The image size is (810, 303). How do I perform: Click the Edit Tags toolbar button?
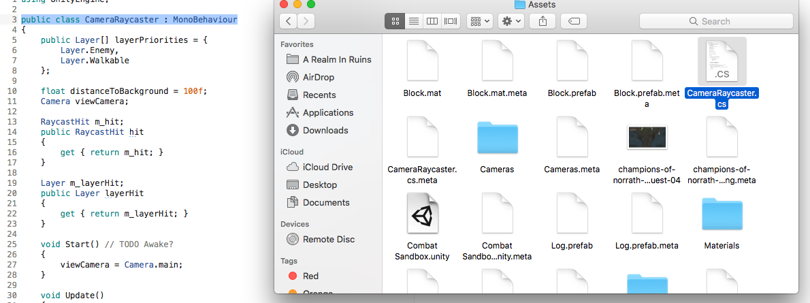pos(574,21)
